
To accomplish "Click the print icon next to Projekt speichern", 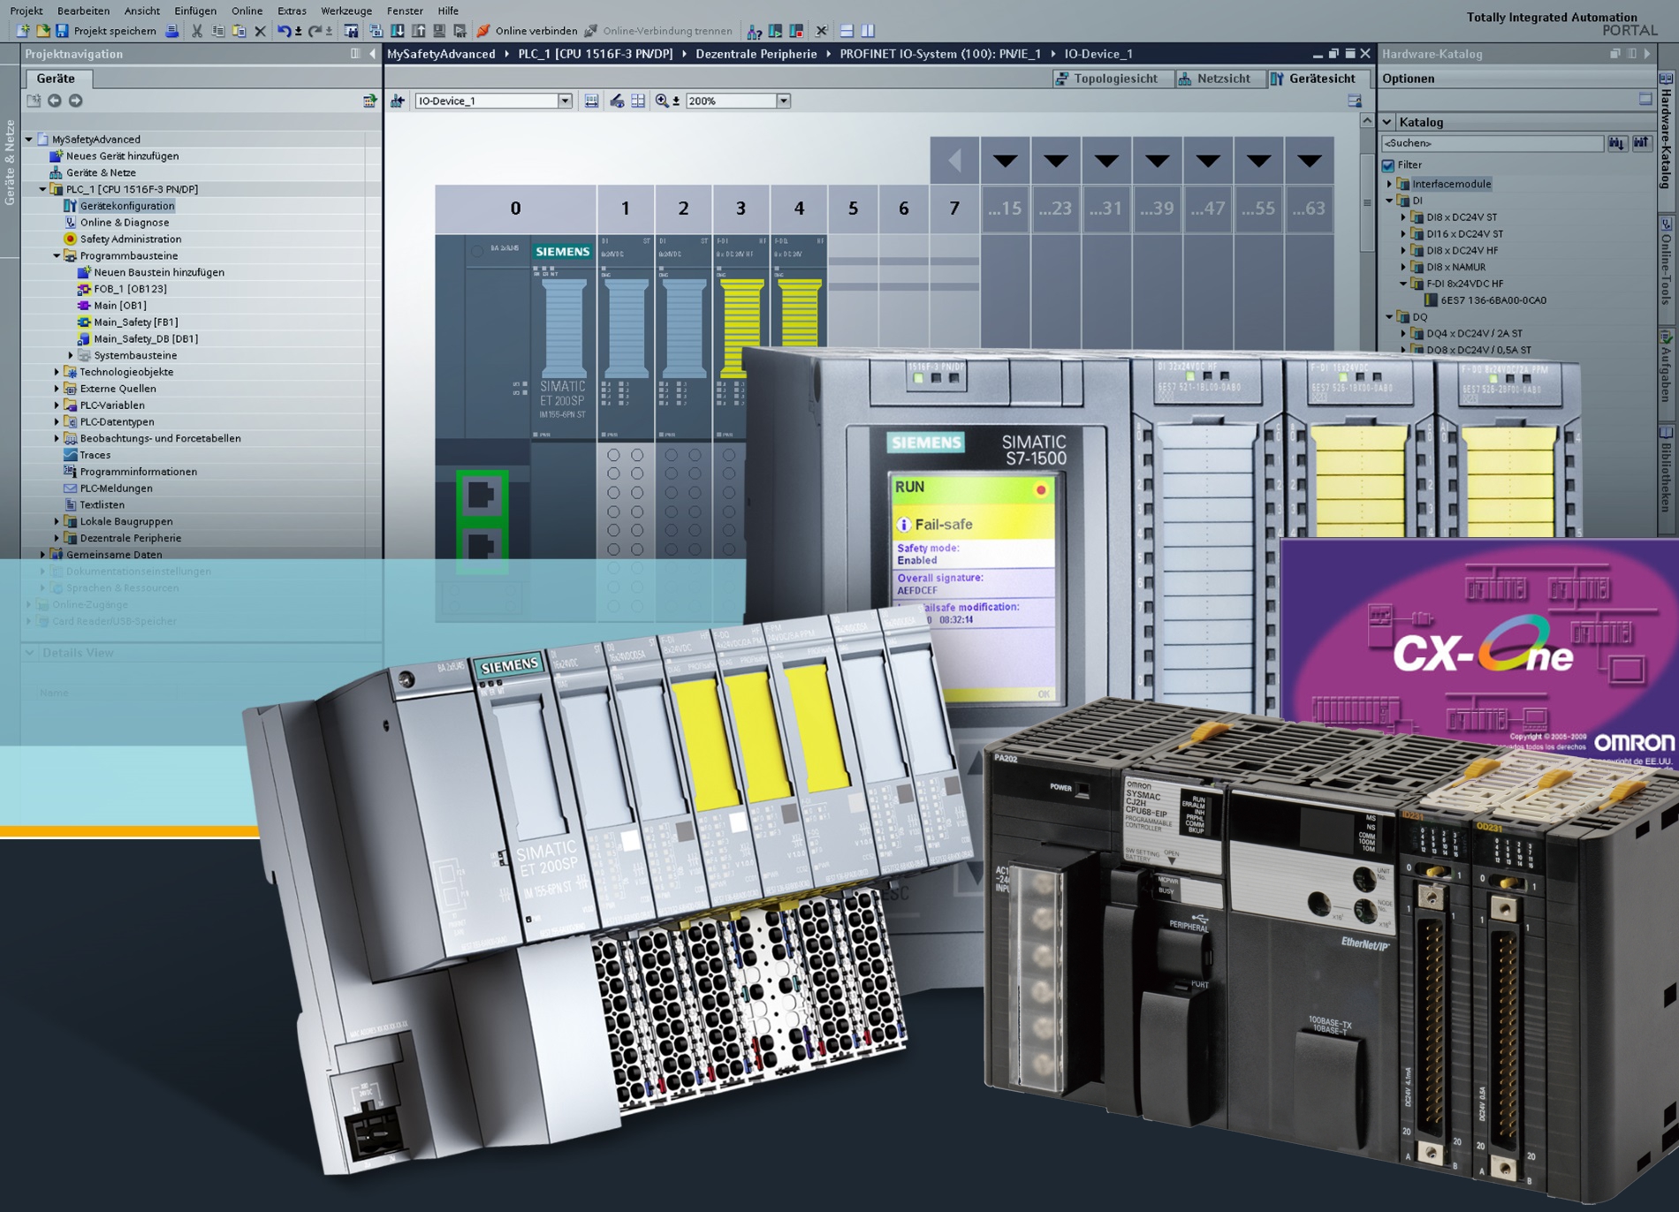I will tap(172, 31).
